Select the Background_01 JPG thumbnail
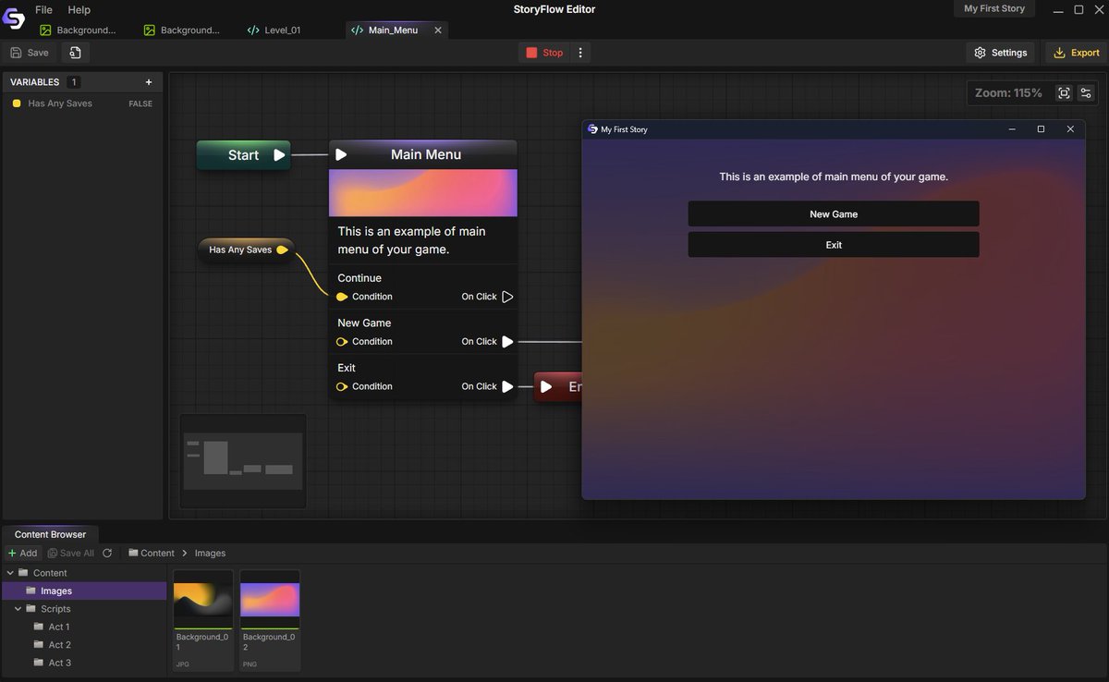1109x682 pixels. (203, 620)
